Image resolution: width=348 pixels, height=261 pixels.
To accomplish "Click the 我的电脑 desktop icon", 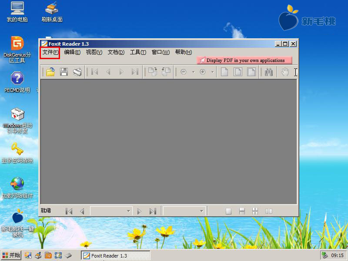I will click(x=17, y=12).
